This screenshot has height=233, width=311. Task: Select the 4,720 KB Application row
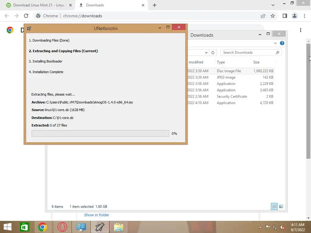click(x=231, y=103)
